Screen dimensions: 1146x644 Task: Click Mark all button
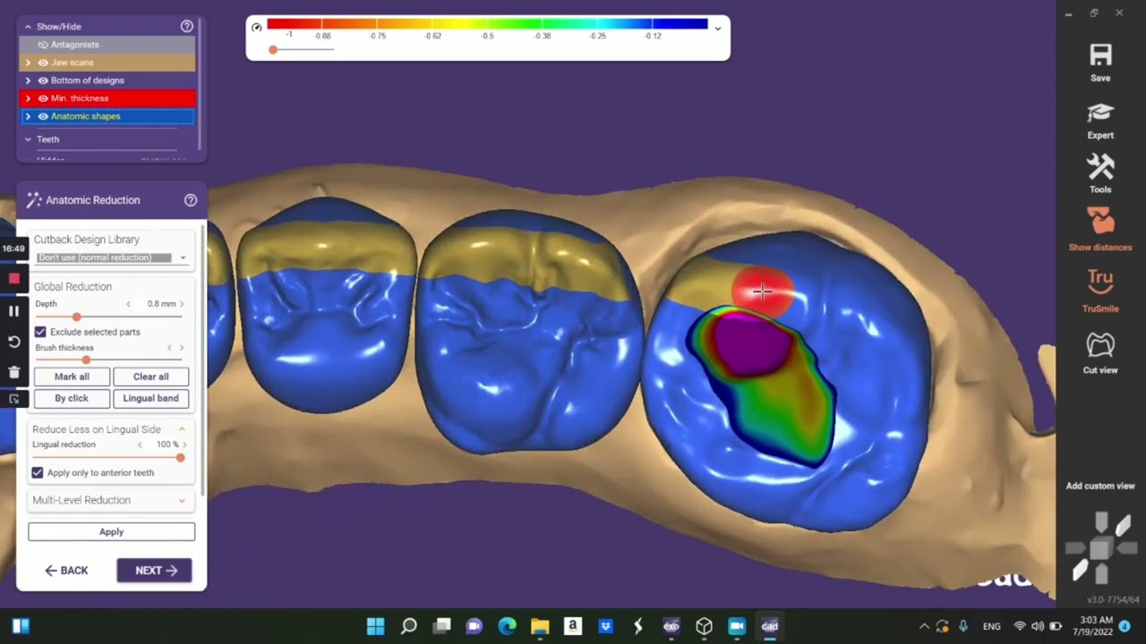(72, 377)
